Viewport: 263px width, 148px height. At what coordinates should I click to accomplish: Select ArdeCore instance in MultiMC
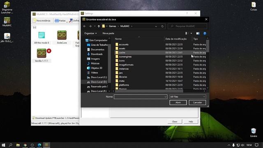(62, 37)
